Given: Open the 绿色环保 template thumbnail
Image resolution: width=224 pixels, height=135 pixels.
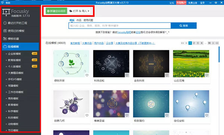Looking at the screenshot, I should tap(71, 64).
